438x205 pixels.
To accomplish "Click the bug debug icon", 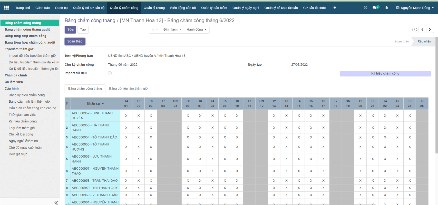I will coord(386,8).
